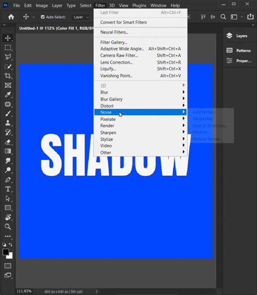Reset default foreground and background colors

point(4,245)
